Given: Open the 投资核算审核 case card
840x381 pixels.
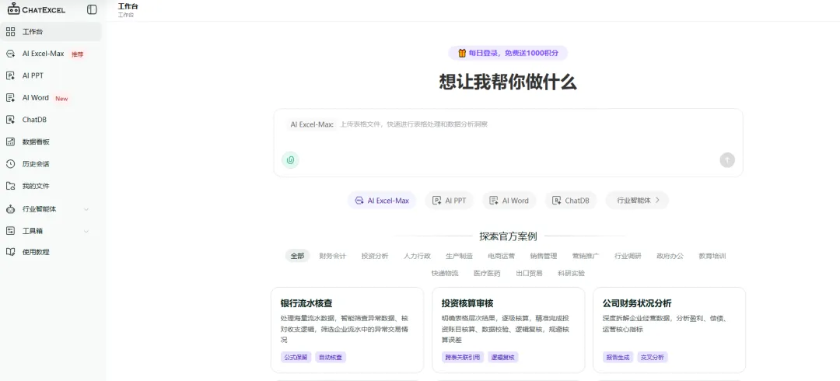Looking at the screenshot, I should point(509,330).
